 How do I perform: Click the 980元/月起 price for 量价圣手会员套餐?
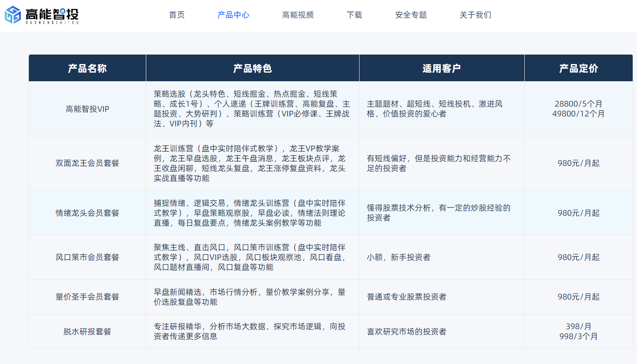coord(579,297)
